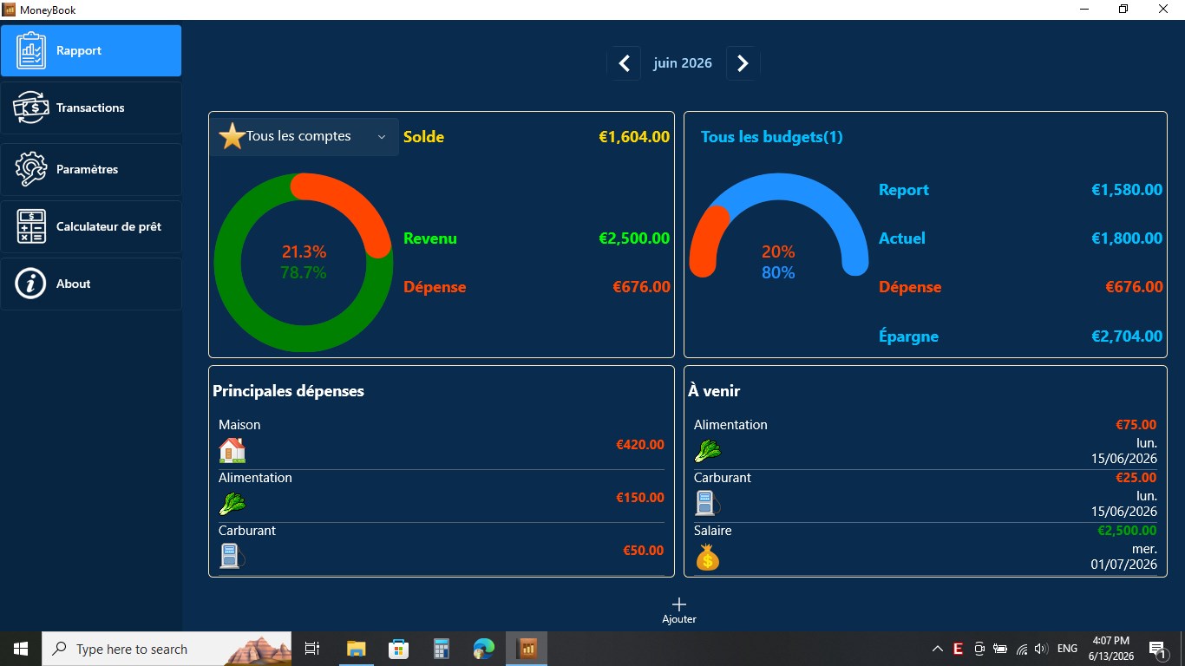1185x666 pixels.
Task: Open the Tous les comptes dropdown
Action: [x=304, y=136]
